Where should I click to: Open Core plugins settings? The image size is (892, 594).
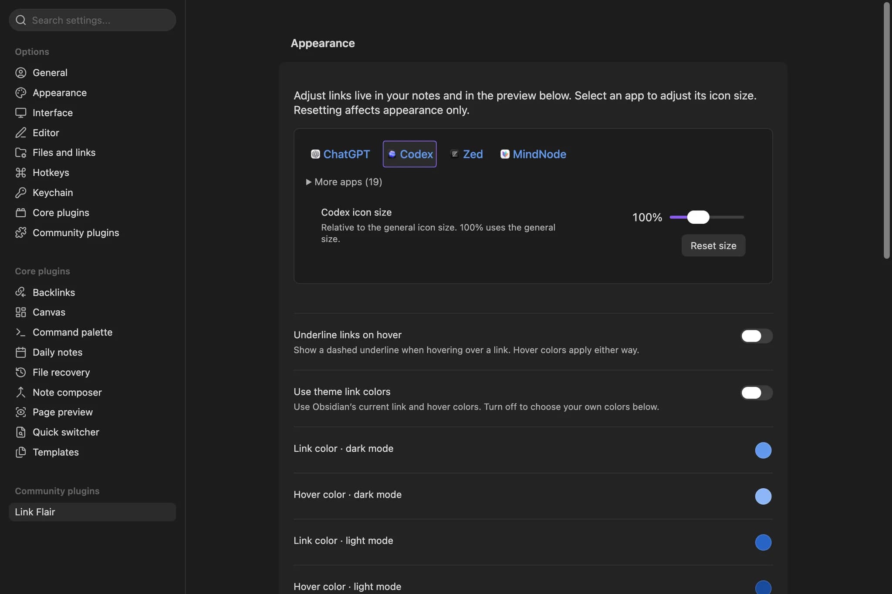[x=92, y=213]
